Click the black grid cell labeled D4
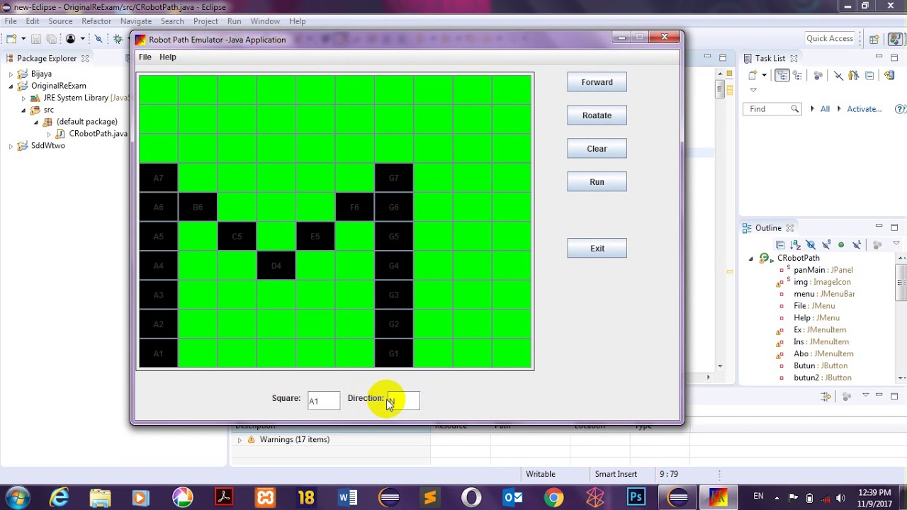The height and width of the screenshot is (510, 907). (276, 266)
